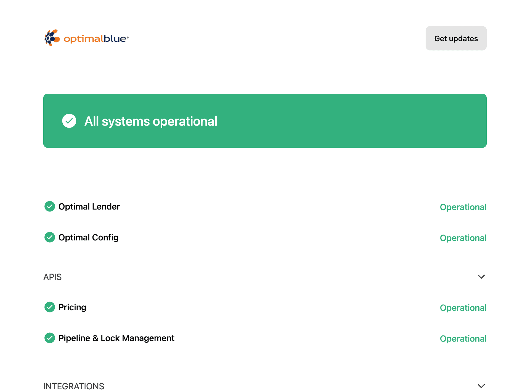Toggle the INTEGRATIONS section chevron
This screenshot has height=391, width=530.
(481, 386)
